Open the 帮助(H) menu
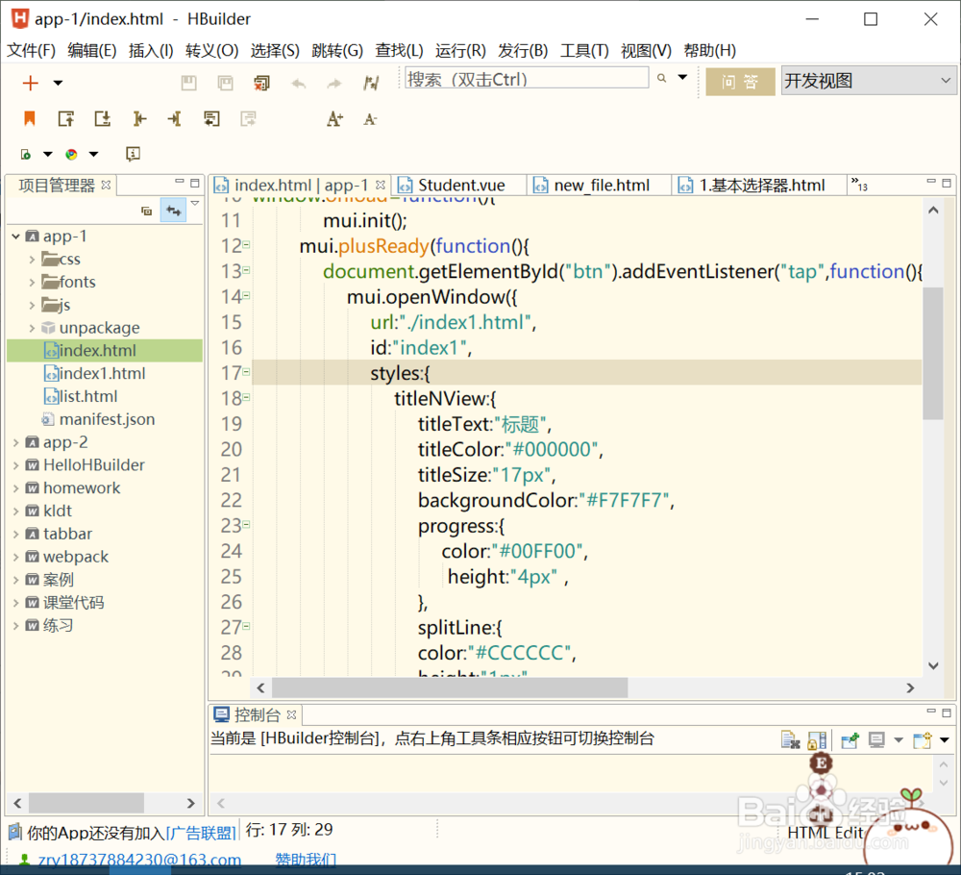Screen dimensions: 961x875 pyautogui.click(x=710, y=50)
